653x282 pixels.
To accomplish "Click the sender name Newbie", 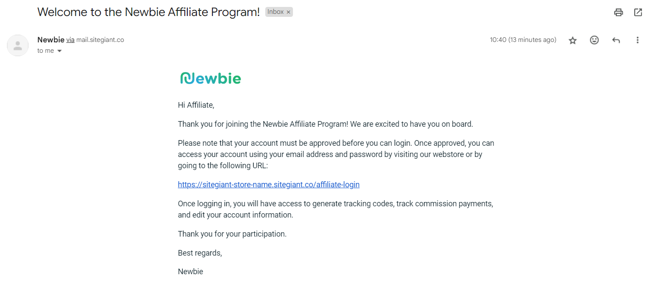I will 51,40.
